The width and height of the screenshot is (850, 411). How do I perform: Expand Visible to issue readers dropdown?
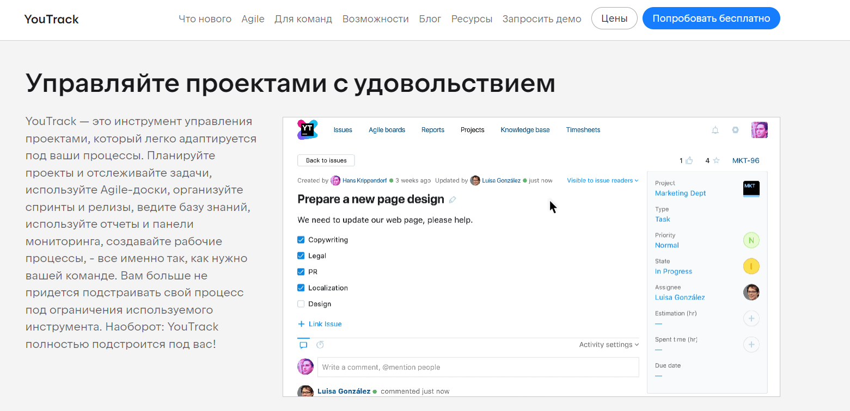point(603,180)
